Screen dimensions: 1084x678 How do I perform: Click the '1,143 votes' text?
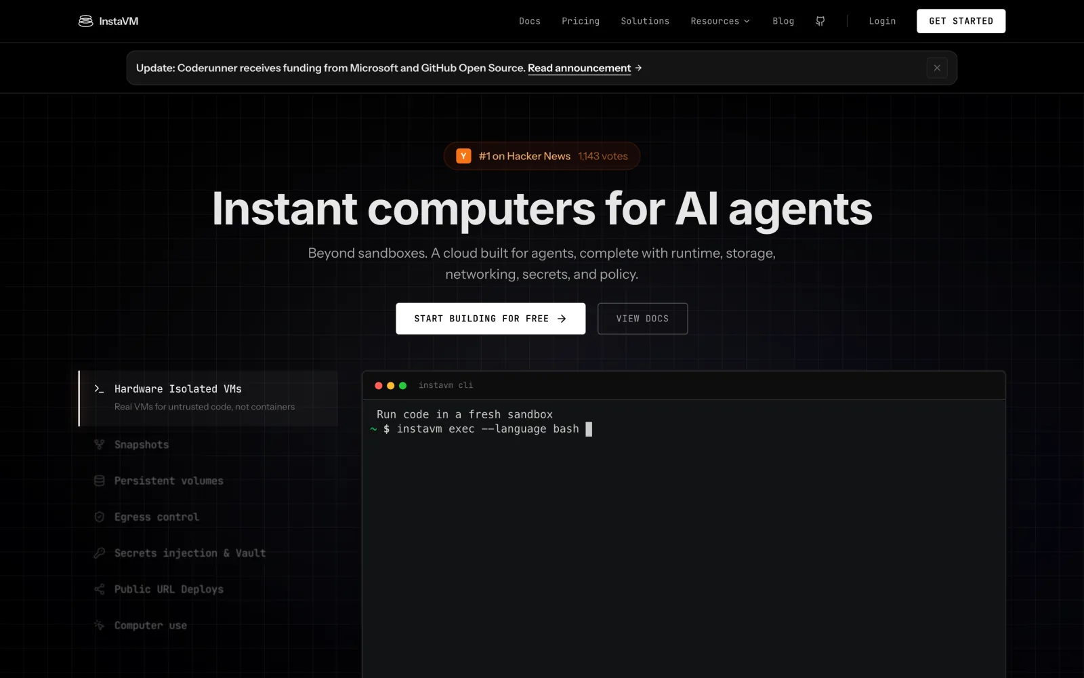click(x=603, y=156)
